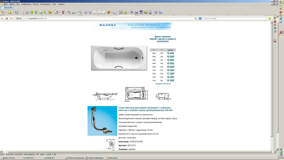Expand dropdown arrow beside Slide show icon

click(112, 12)
